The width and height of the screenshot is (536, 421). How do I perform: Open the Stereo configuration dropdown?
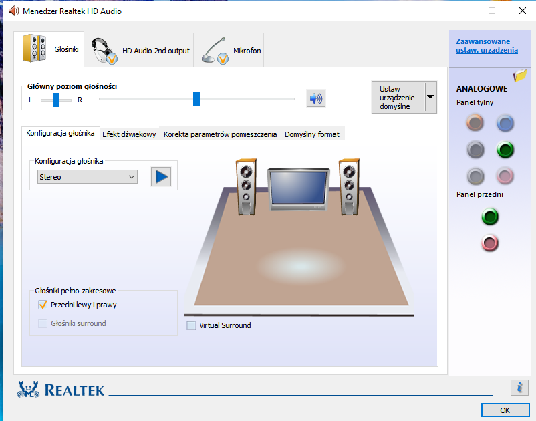[x=88, y=177]
